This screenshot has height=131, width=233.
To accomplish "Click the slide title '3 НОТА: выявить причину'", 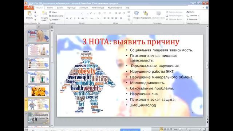I will coord(131,42).
